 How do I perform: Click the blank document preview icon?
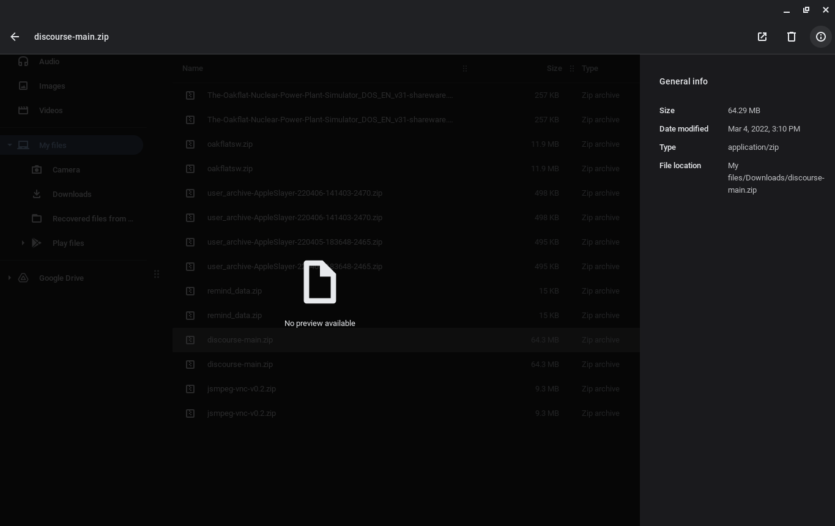pyautogui.click(x=320, y=282)
